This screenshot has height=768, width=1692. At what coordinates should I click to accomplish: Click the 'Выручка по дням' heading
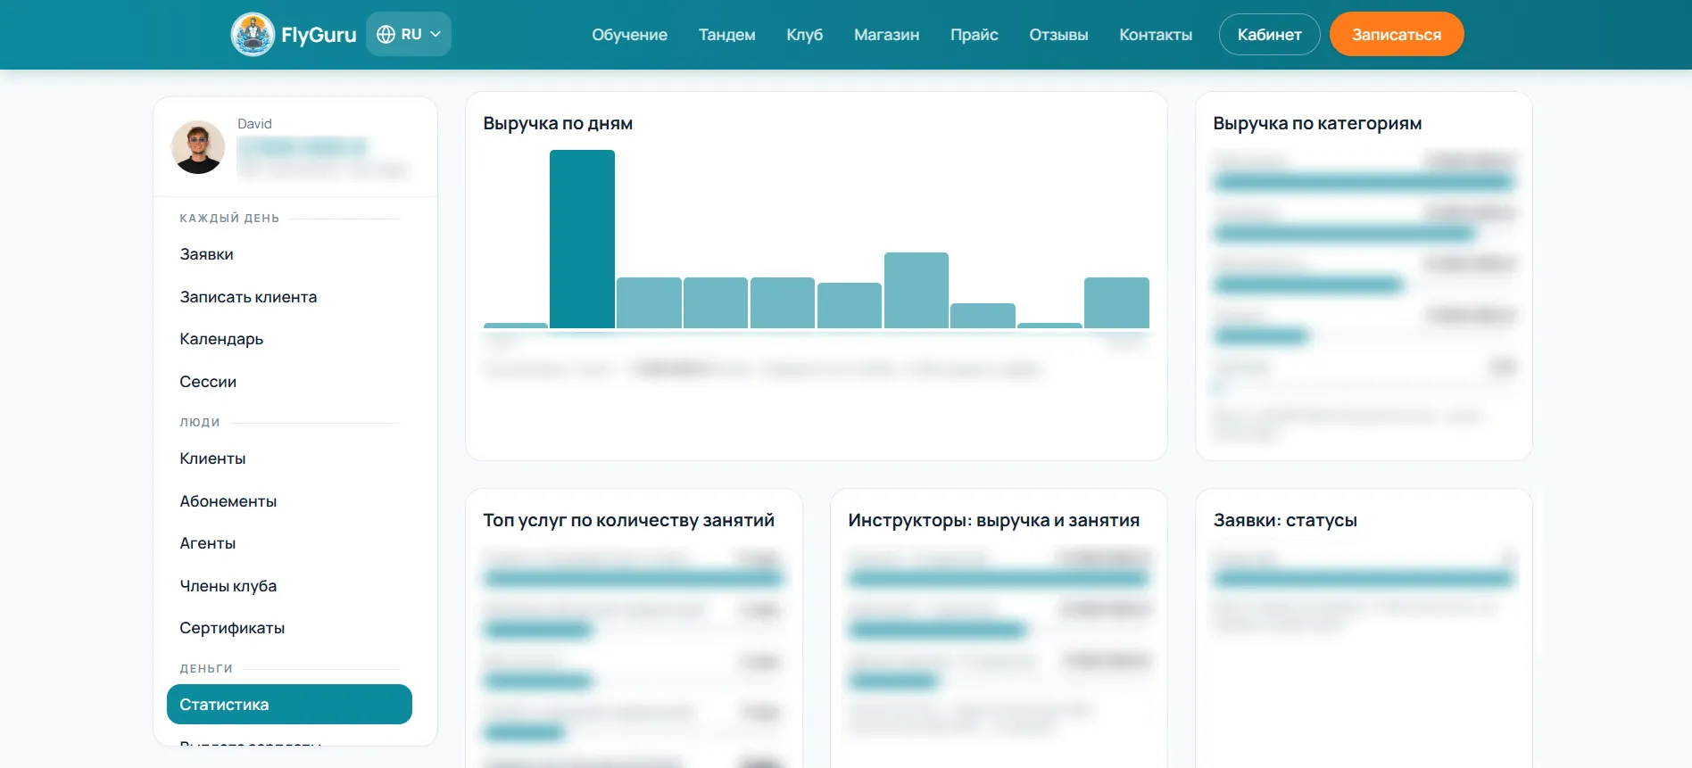(558, 123)
